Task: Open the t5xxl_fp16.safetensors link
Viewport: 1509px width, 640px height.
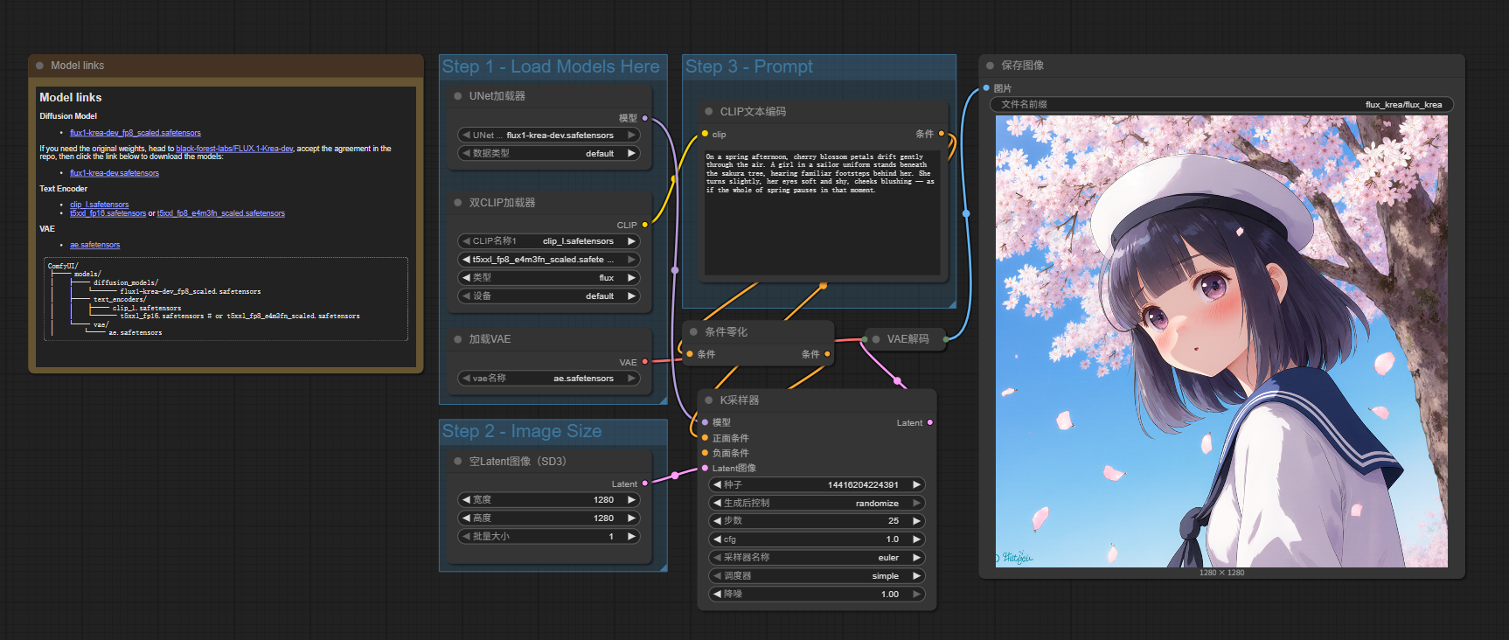Action: (108, 213)
